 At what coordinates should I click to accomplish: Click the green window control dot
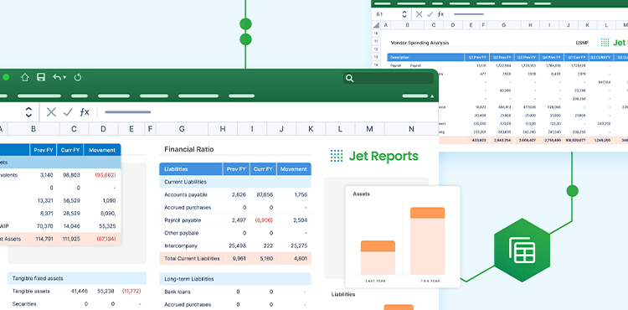point(6,77)
